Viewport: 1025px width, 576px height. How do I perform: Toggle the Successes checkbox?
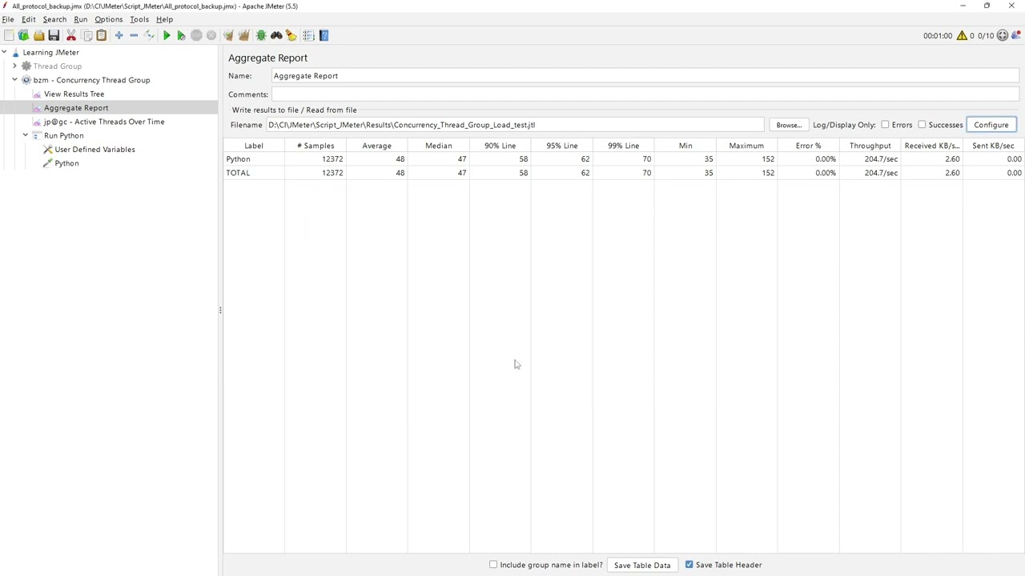click(922, 125)
